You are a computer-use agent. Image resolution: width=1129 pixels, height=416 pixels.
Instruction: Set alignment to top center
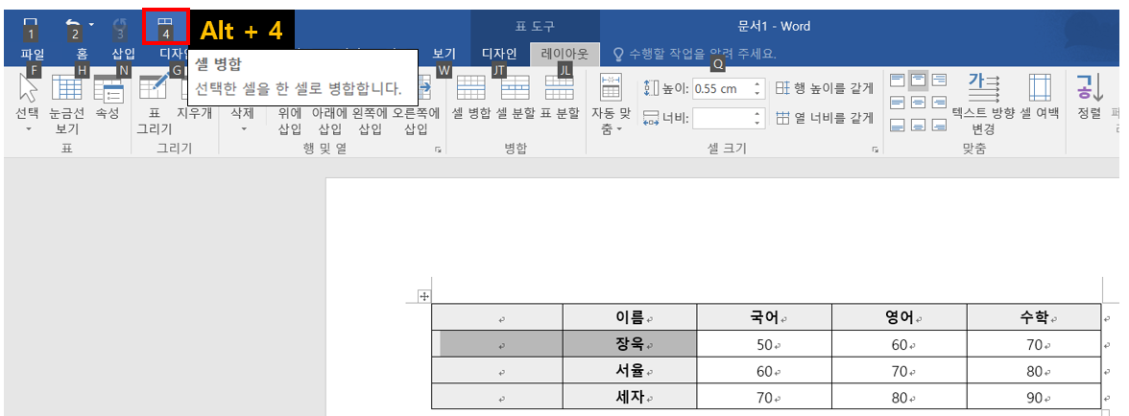click(918, 80)
